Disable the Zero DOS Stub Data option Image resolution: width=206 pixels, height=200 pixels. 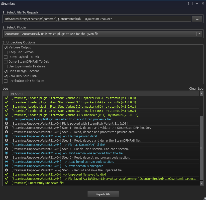point(5,76)
